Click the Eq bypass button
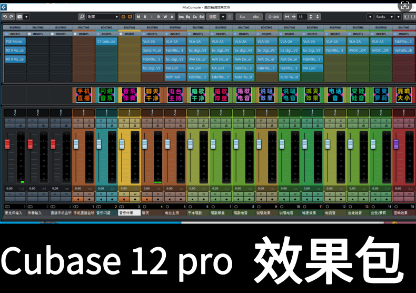This screenshot has height=293, width=416. (188, 17)
